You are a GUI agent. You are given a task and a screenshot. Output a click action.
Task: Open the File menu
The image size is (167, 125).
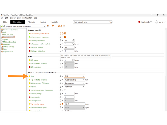point(2,18)
